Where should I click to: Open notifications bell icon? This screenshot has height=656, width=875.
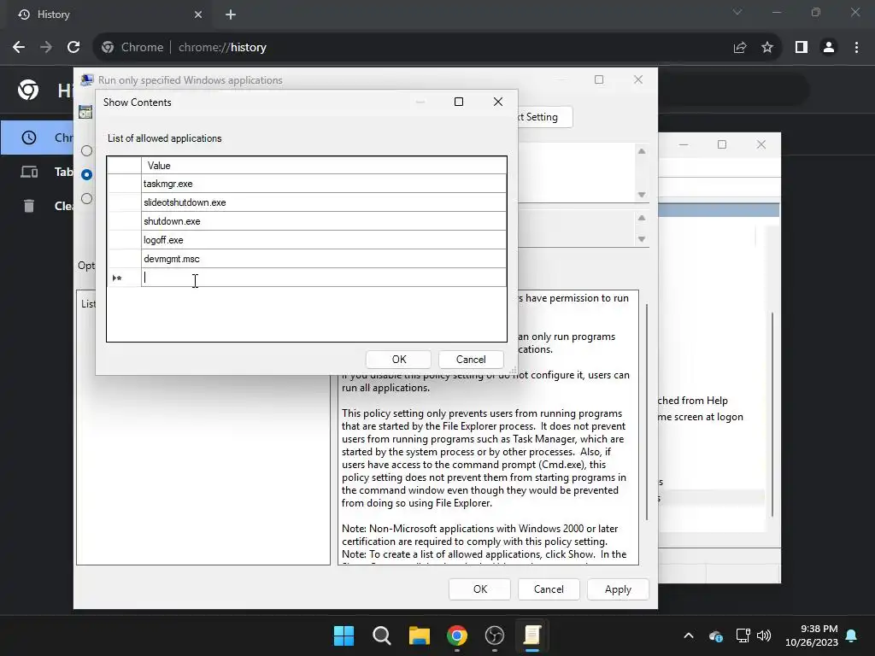click(852, 635)
